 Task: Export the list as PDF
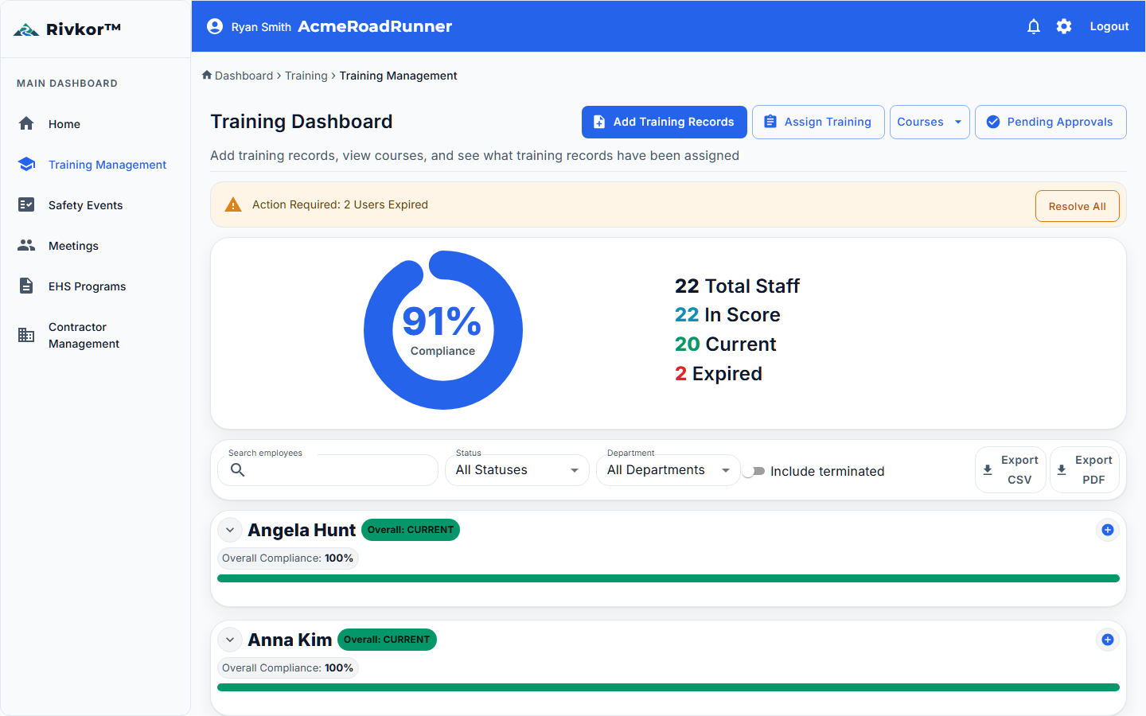pos(1085,470)
